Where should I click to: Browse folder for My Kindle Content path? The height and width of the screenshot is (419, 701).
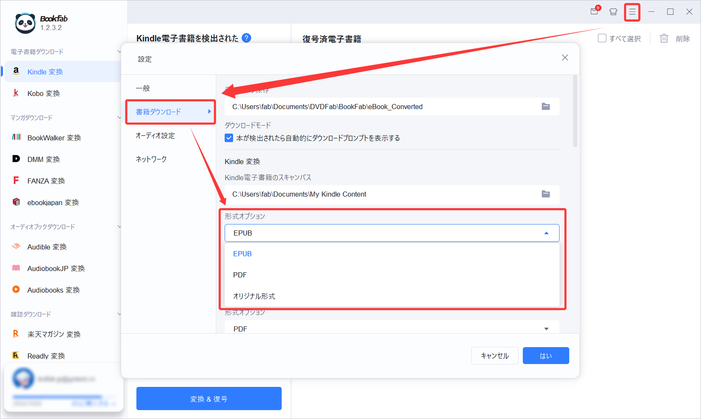[546, 194]
